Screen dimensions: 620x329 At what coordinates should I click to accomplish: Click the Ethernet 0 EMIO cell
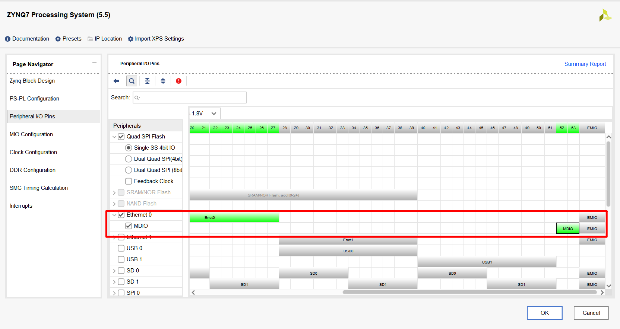click(x=592, y=218)
